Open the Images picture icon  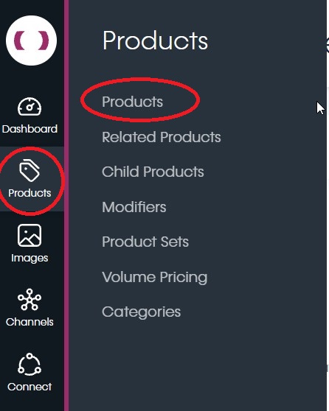[x=30, y=236]
